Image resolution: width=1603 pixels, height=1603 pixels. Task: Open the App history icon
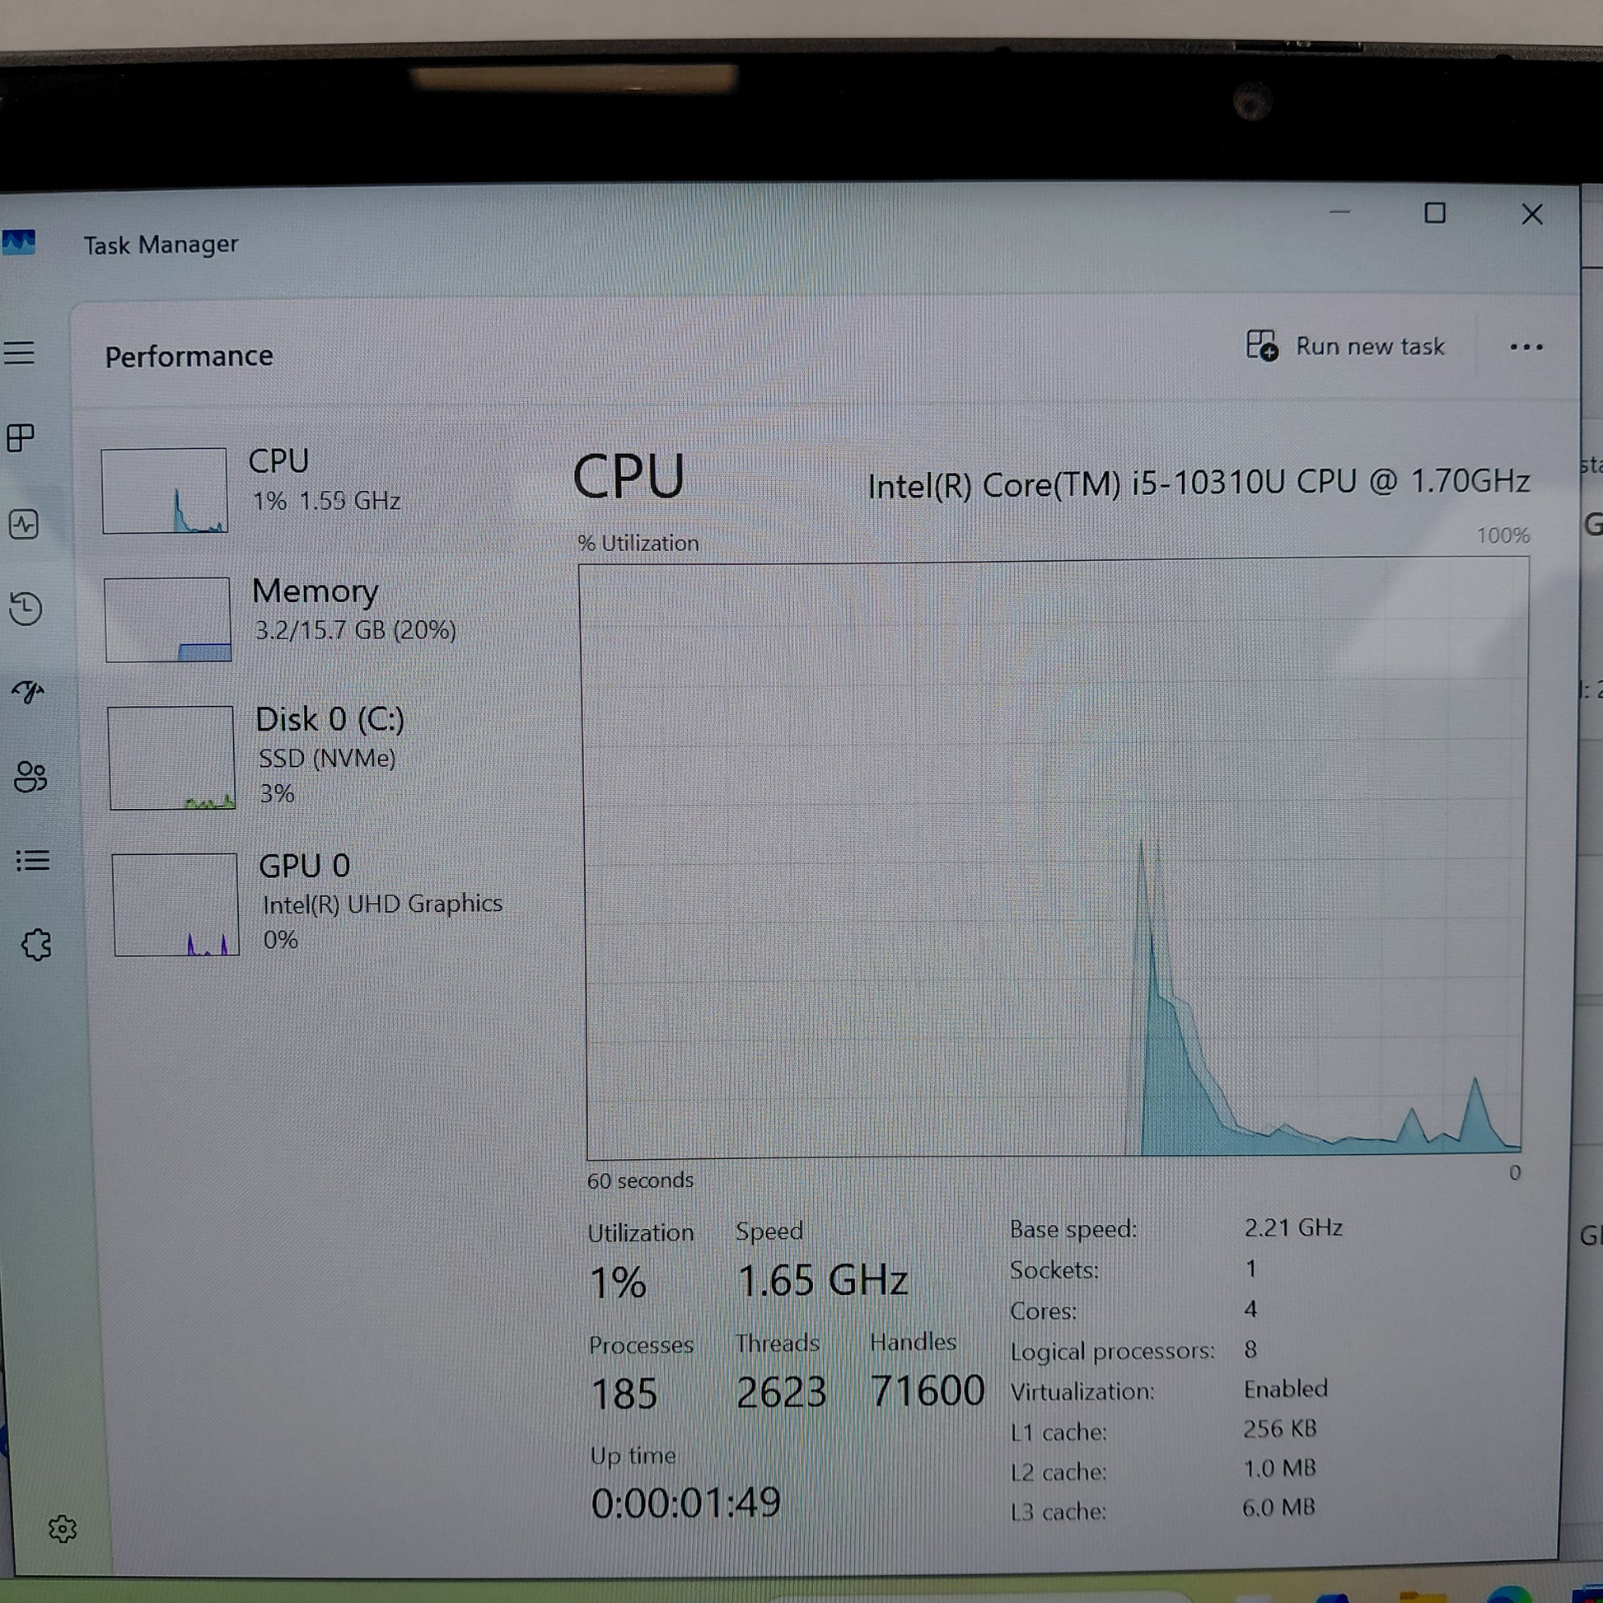click(26, 608)
